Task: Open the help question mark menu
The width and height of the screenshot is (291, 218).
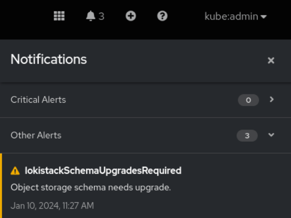Action: coord(162,16)
